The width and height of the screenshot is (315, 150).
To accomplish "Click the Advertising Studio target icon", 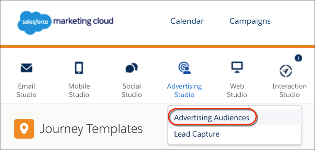I will coord(184,68).
